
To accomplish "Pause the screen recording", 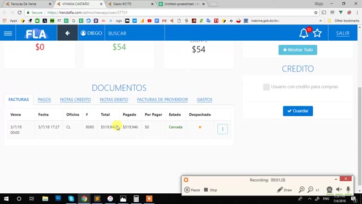I will point(192,190).
